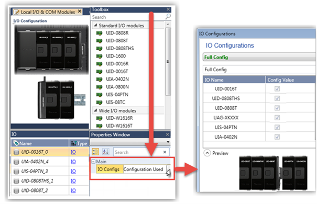Select the UID-0016R module icon

coord(99,64)
